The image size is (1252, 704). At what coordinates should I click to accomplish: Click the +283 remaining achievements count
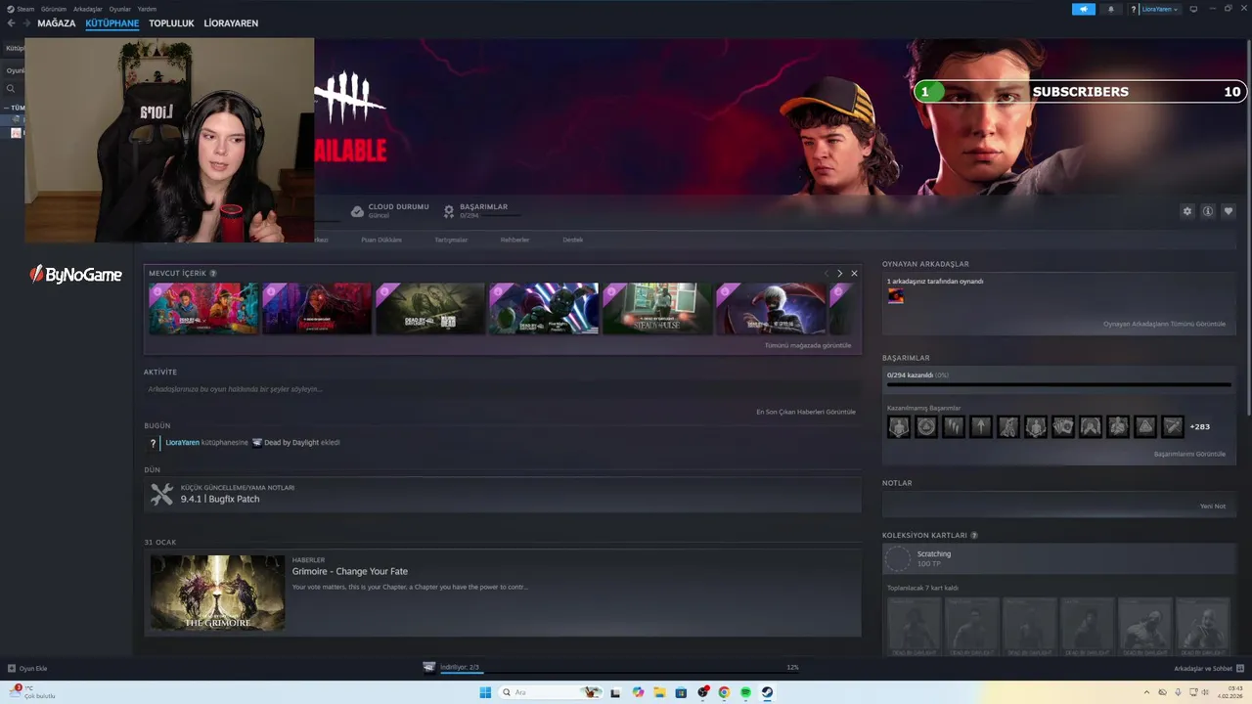pos(1199,427)
